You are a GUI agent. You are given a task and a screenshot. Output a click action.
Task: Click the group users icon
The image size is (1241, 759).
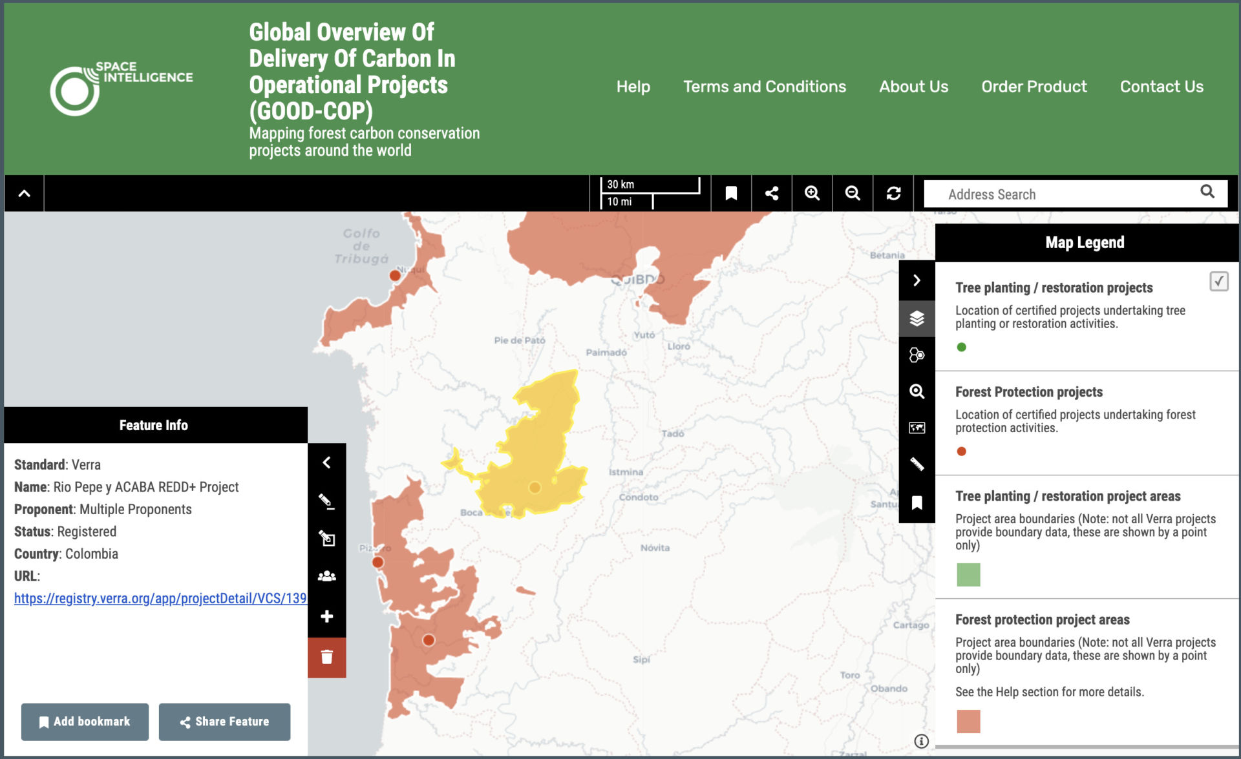tap(327, 576)
